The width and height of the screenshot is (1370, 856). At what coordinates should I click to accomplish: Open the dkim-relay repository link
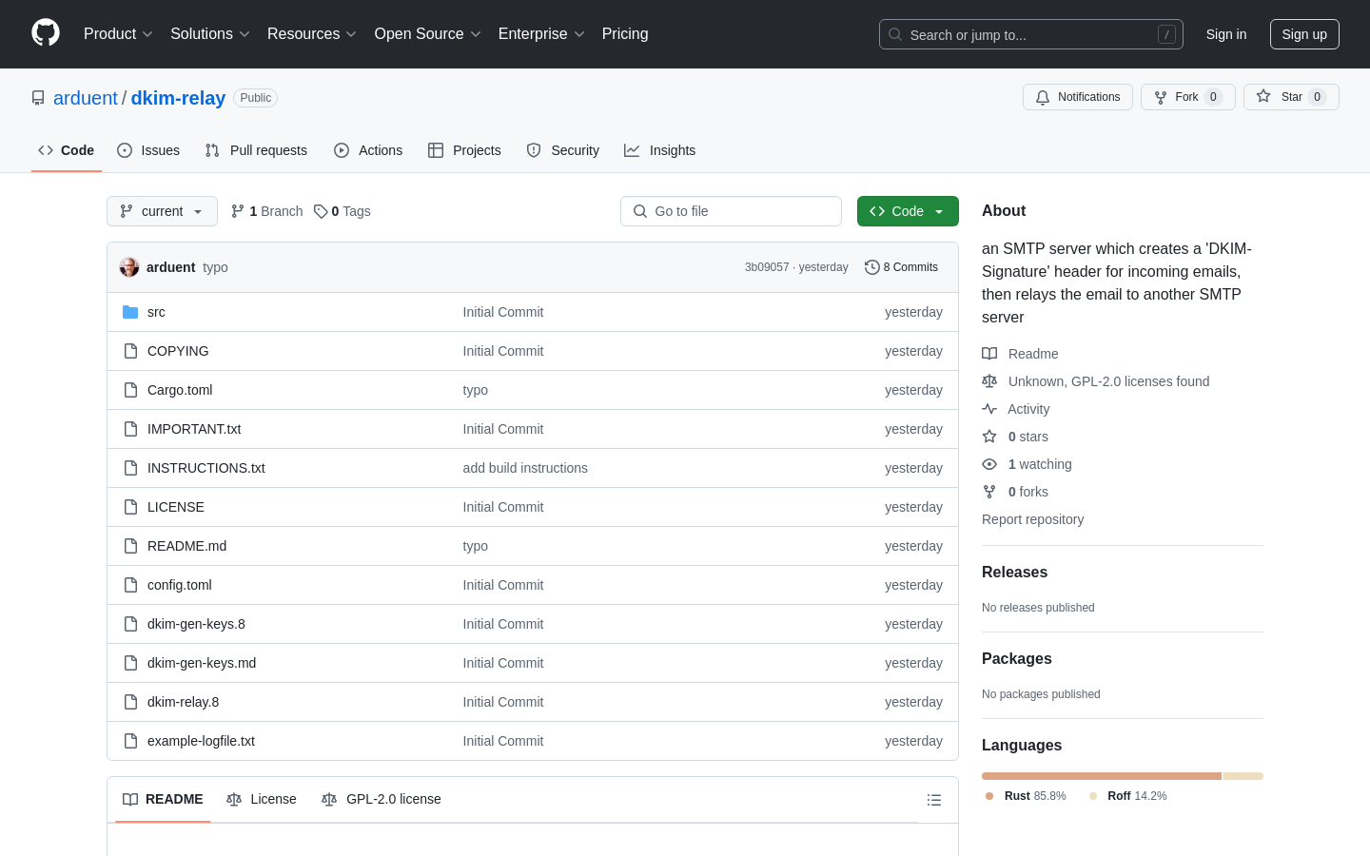pyautogui.click(x=178, y=98)
